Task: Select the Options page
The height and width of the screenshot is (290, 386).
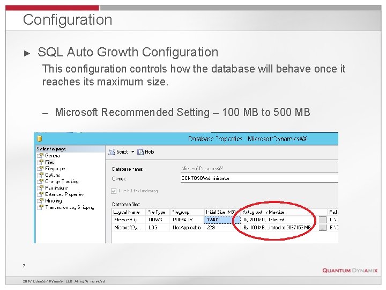Action: coord(53,175)
